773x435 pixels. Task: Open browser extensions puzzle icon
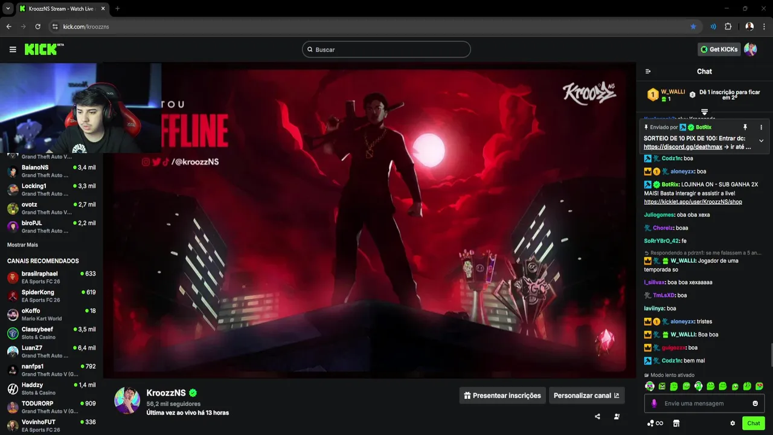[x=728, y=27]
